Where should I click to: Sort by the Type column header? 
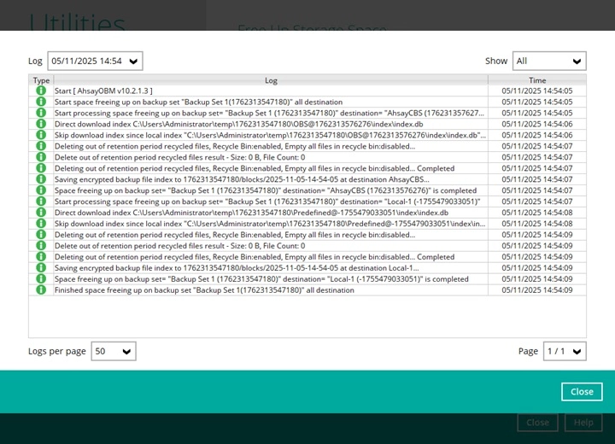41,80
